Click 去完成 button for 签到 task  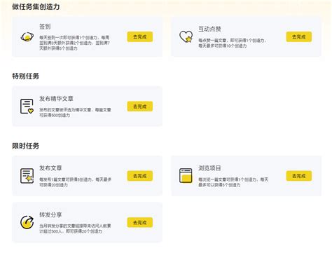click(140, 36)
